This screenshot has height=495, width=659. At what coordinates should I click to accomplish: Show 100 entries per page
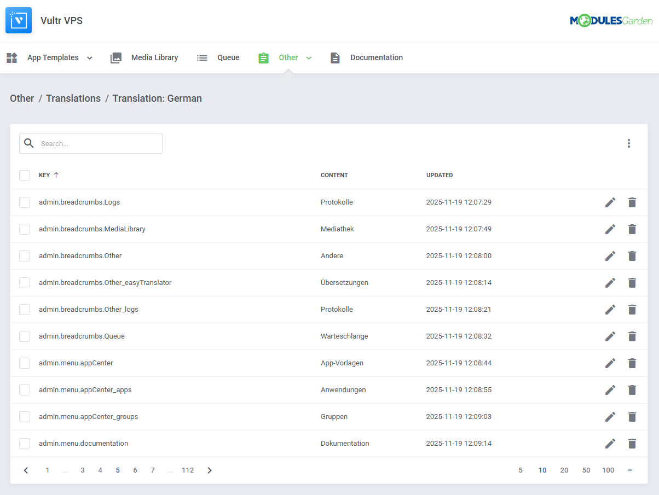pos(608,470)
